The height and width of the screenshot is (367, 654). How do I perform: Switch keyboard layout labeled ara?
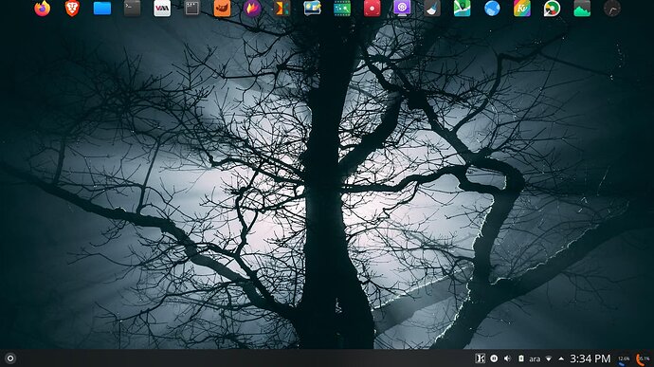click(x=535, y=358)
